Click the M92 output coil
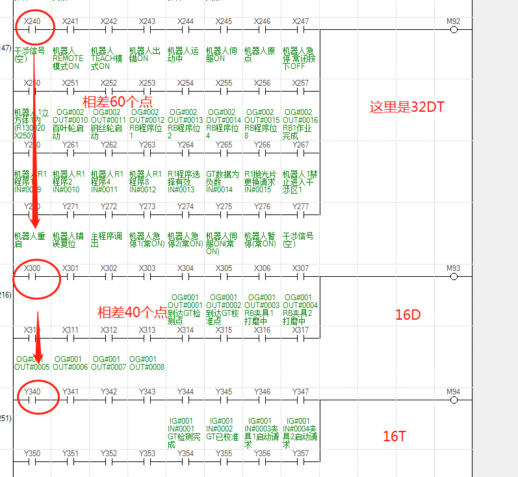The height and width of the screenshot is (477, 518). (454, 30)
